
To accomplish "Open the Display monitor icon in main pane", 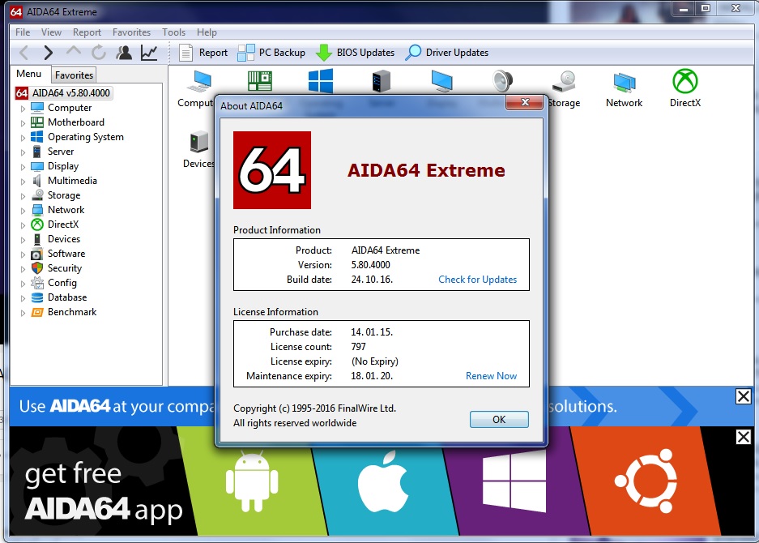I will tap(442, 81).
